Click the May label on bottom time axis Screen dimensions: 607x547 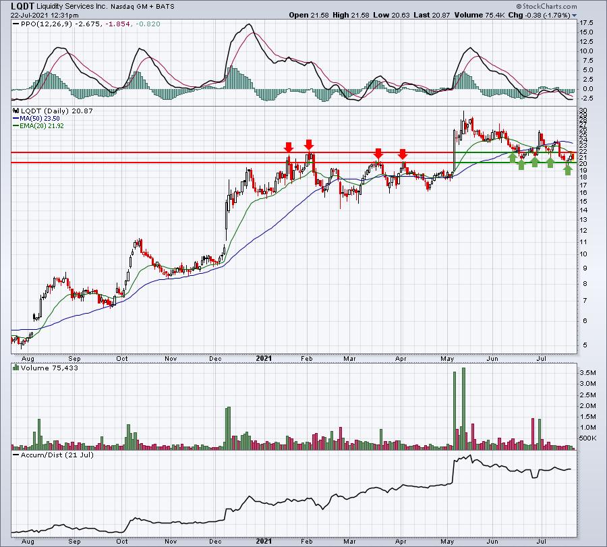tap(447, 541)
